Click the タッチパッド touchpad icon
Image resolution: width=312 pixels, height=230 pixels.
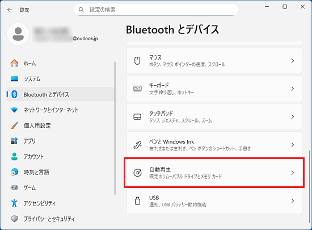(137, 116)
